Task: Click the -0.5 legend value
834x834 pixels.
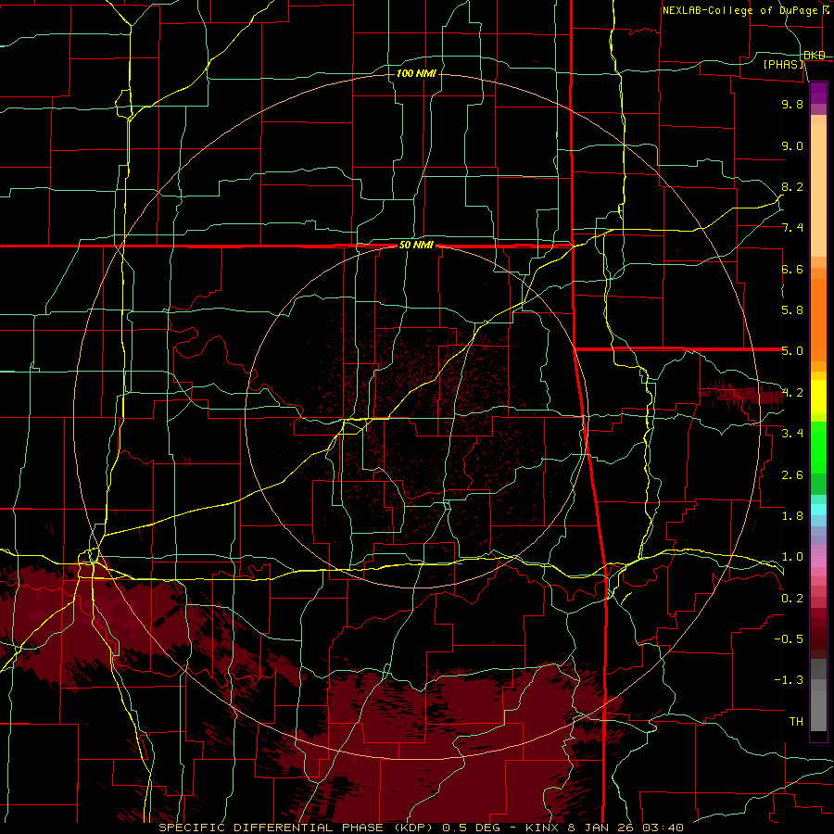Action: click(x=789, y=639)
